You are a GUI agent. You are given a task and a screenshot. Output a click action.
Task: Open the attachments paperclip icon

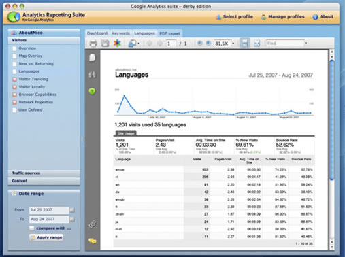pyautogui.click(x=92, y=224)
